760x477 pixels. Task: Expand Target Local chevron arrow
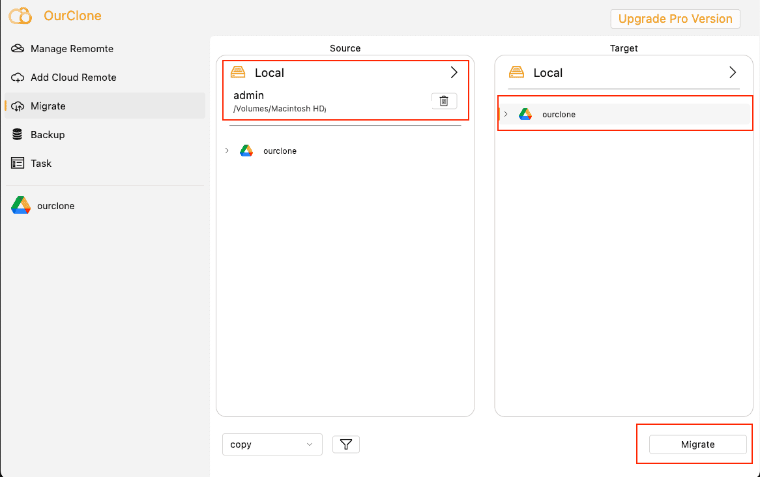pos(733,73)
